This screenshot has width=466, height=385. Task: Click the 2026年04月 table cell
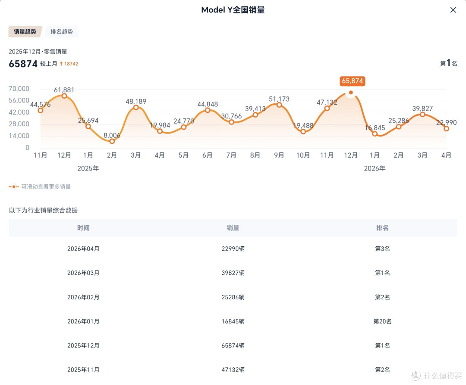point(83,248)
